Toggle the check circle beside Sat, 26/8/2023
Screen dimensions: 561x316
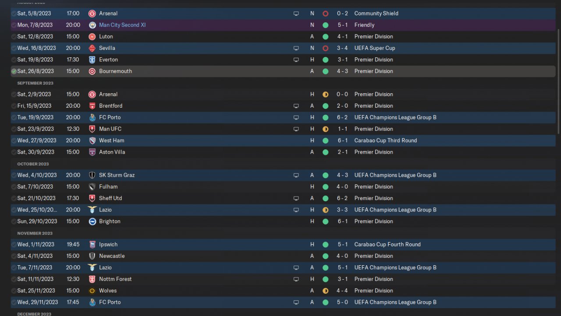point(14,71)
